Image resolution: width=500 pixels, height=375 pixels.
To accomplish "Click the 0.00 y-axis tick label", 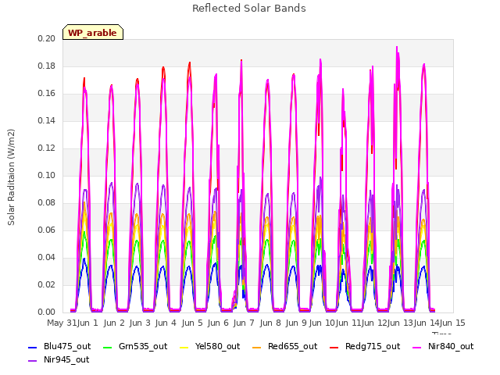I will tap(47, 312).
